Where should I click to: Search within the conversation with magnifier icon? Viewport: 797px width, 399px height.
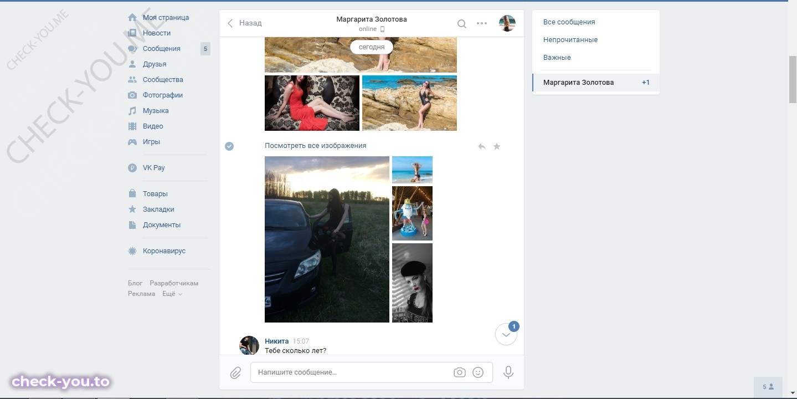point(462,23)
